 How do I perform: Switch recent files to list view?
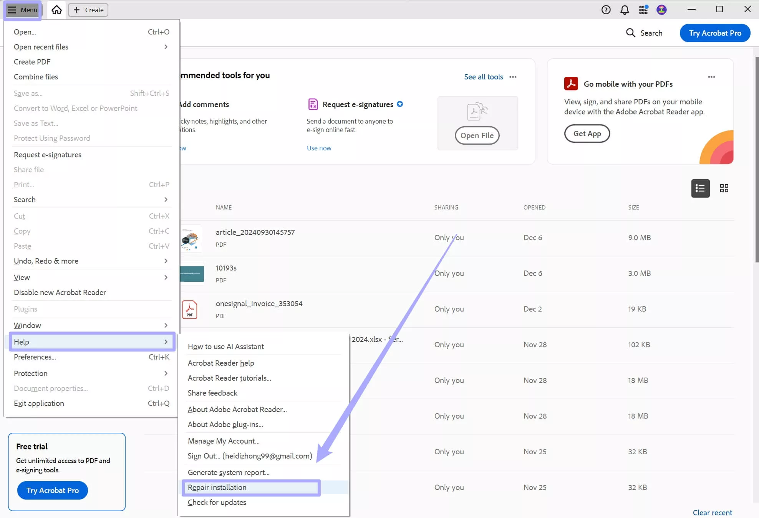point(700,188)
